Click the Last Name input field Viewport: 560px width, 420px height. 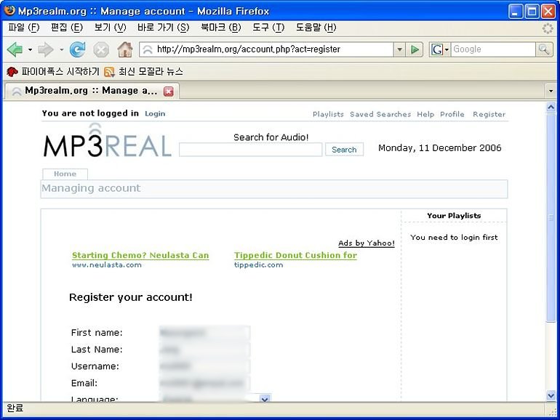click(x=204, y=350)
